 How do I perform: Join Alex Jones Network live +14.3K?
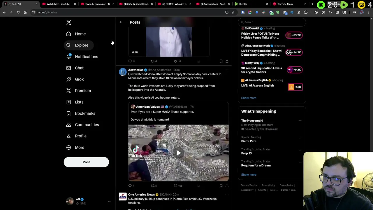tap(294, 52)
